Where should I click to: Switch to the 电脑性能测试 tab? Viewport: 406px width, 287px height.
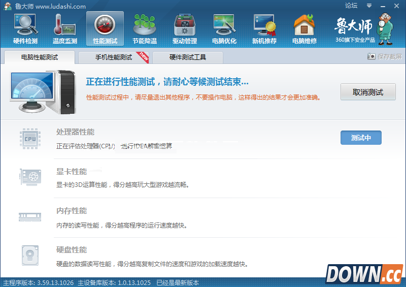tap(39, 57)
